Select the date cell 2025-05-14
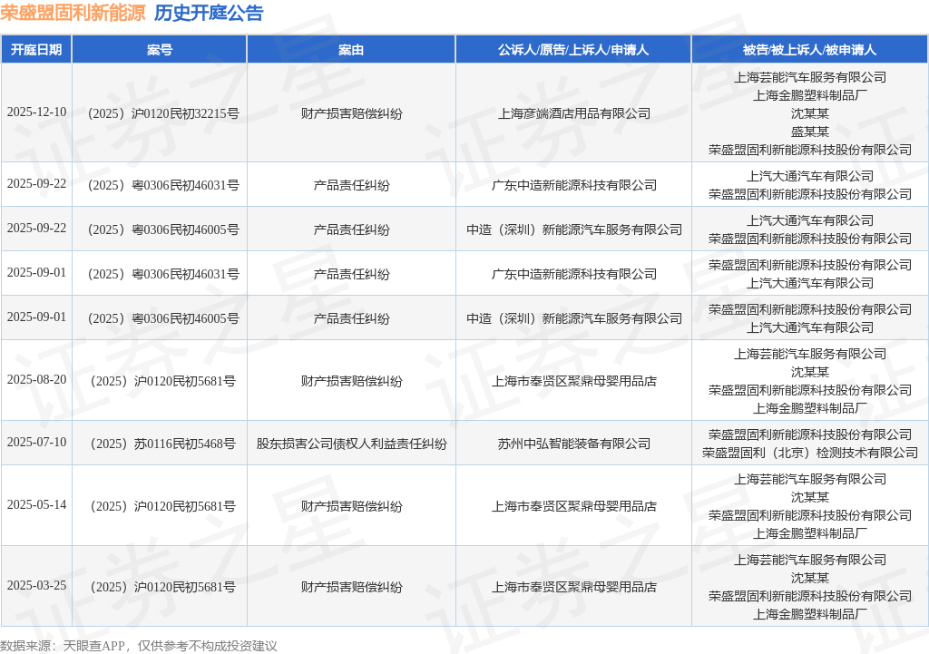This screenshot has height=654, width=929. (x=36, y=504)
